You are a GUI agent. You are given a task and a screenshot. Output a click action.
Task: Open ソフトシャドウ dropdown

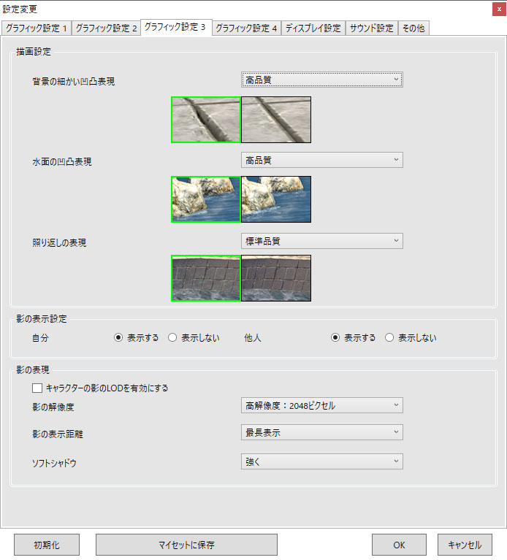322,461
